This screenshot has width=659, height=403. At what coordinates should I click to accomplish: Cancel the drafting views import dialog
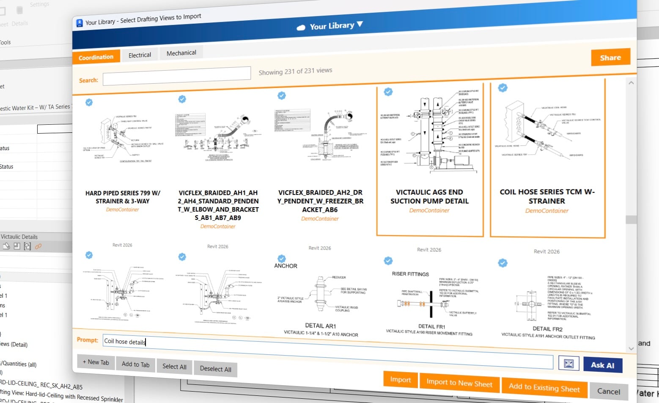click(x=609, y=392)
